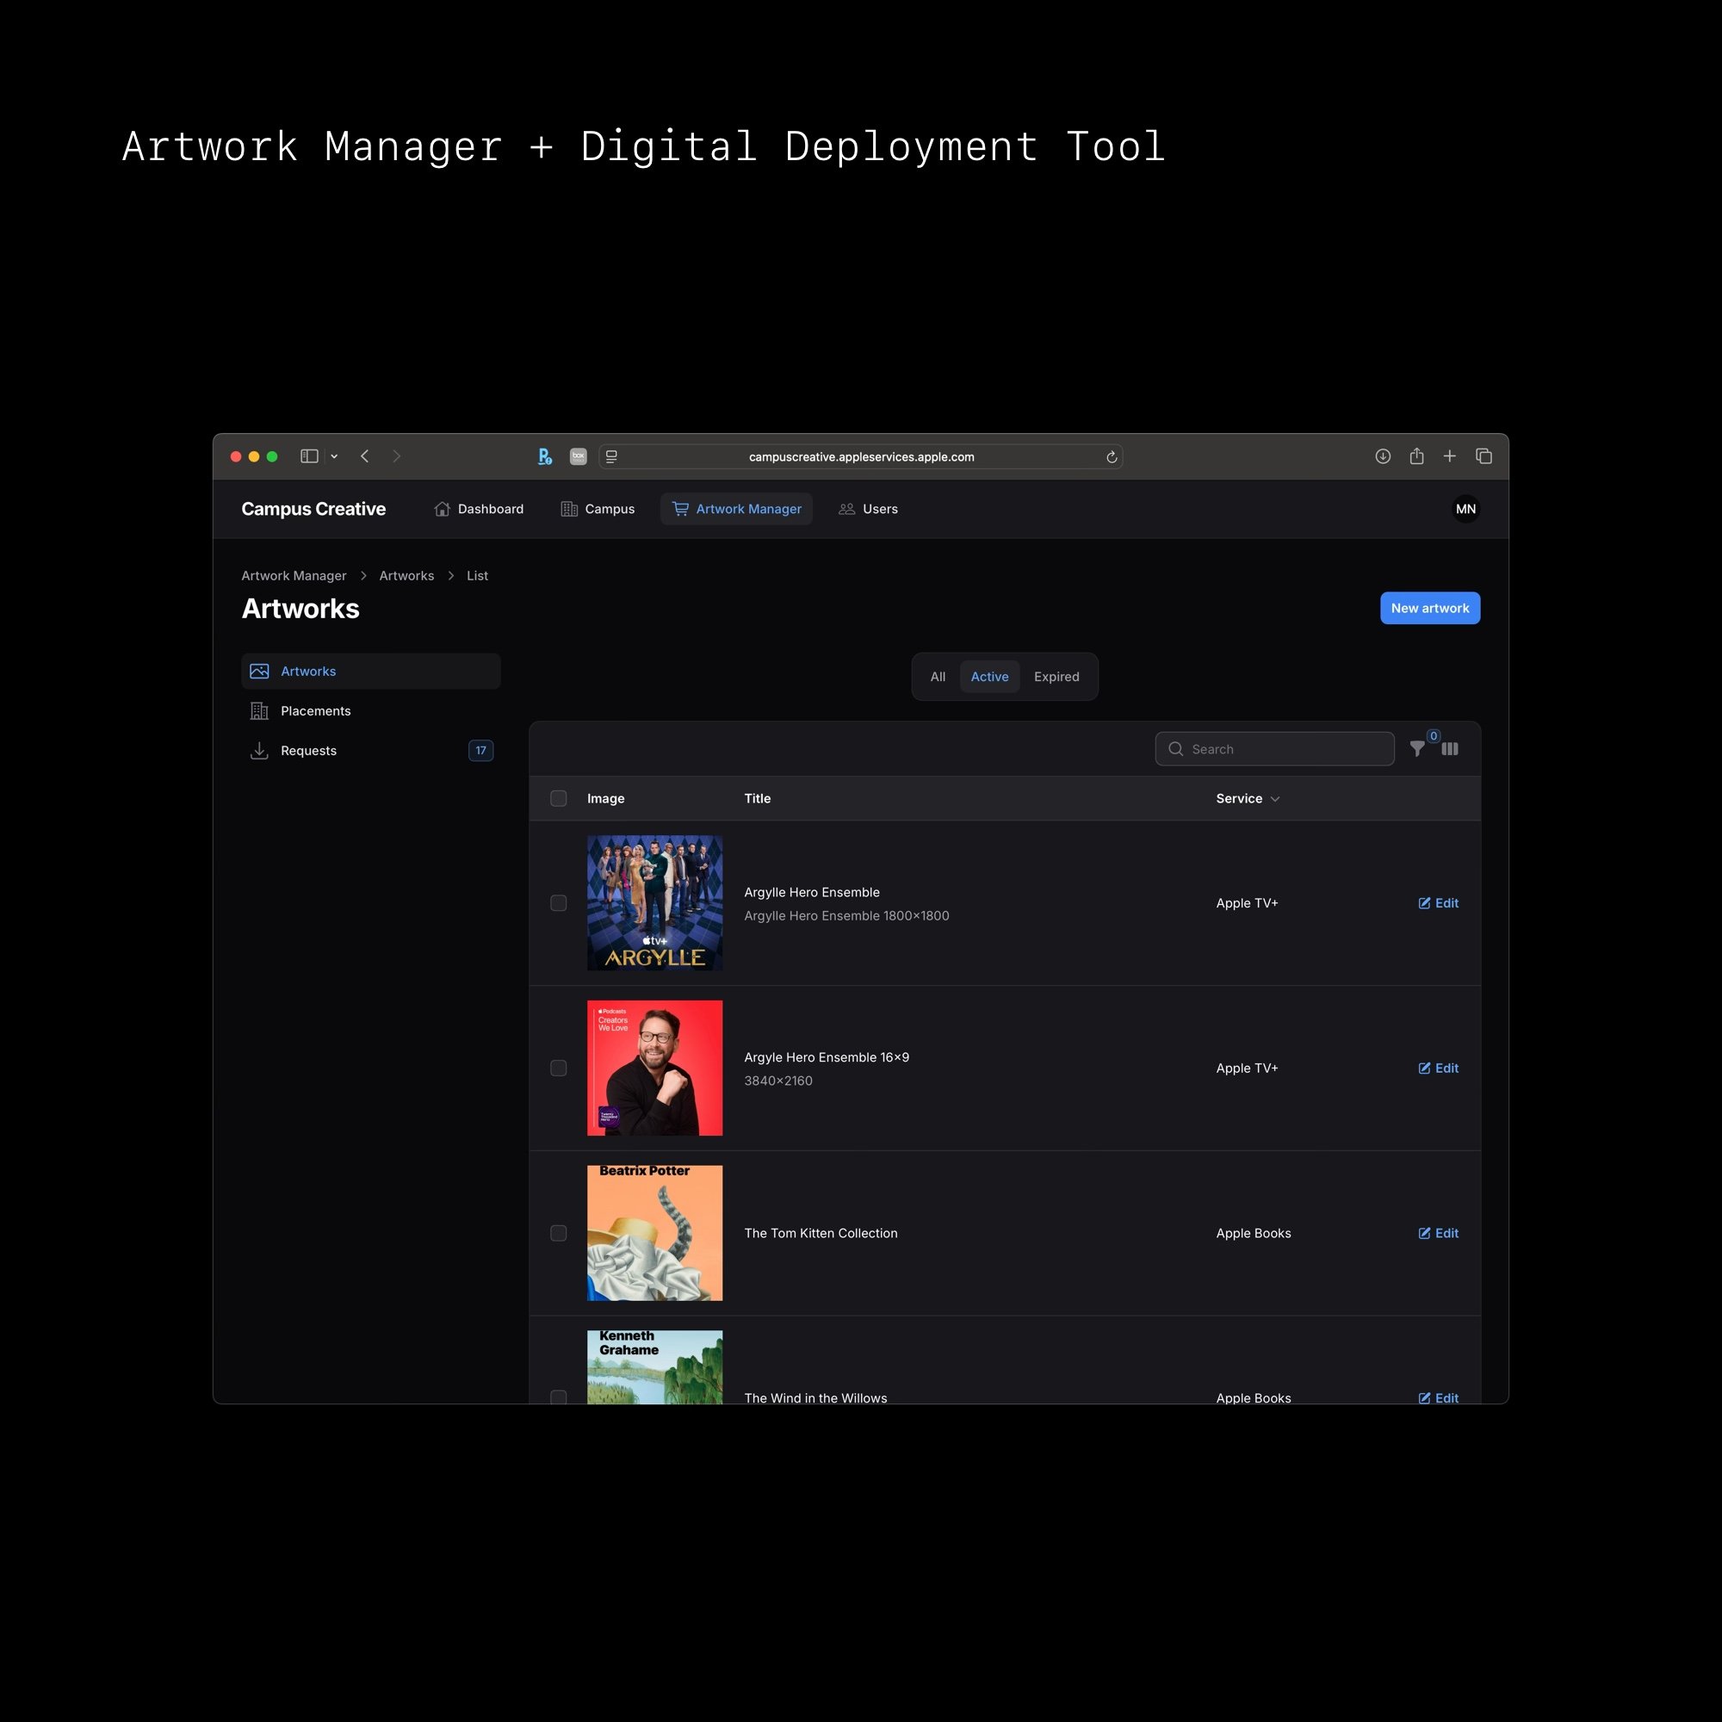The width and height of the screenshot is (1722, 1722).
Task: Click Safari sidebar toggle icon
Action: pyautogui.click(x=309, y=456)
